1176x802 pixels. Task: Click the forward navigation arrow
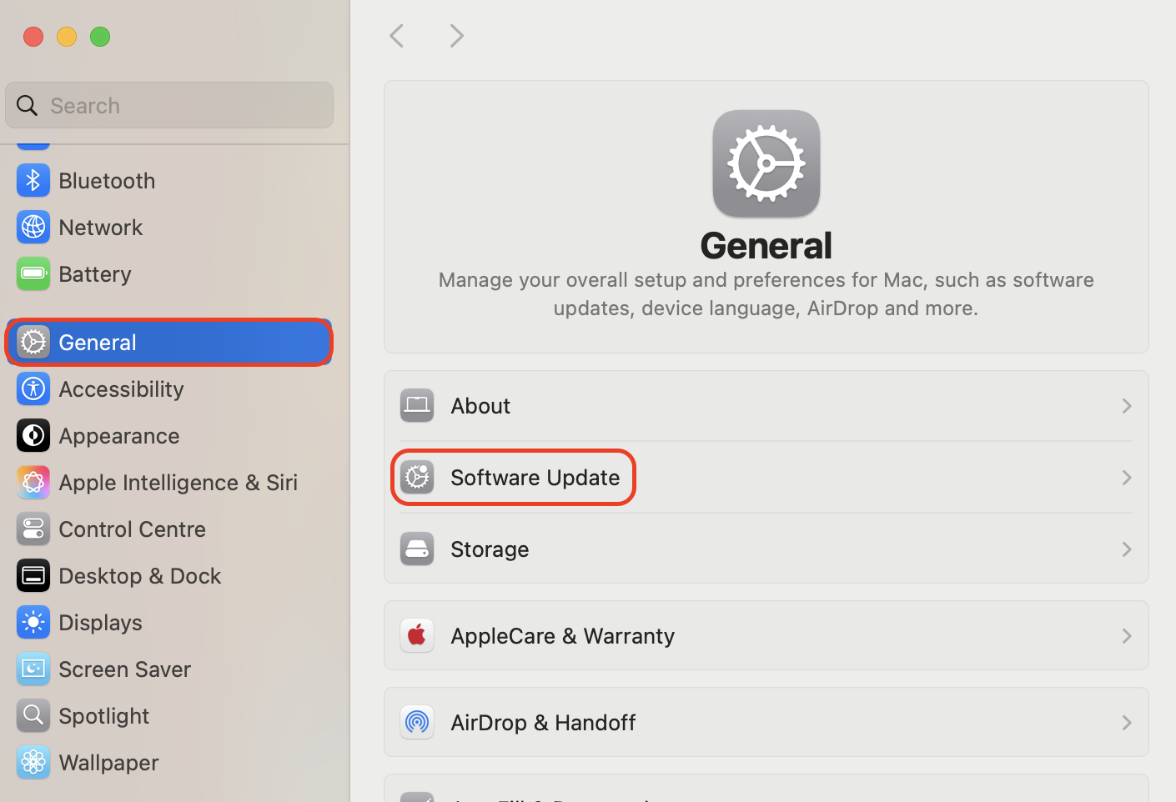pos(456,36)
